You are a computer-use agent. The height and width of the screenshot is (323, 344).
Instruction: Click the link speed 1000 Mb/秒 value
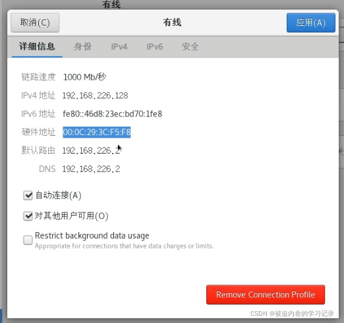point(84,77)
